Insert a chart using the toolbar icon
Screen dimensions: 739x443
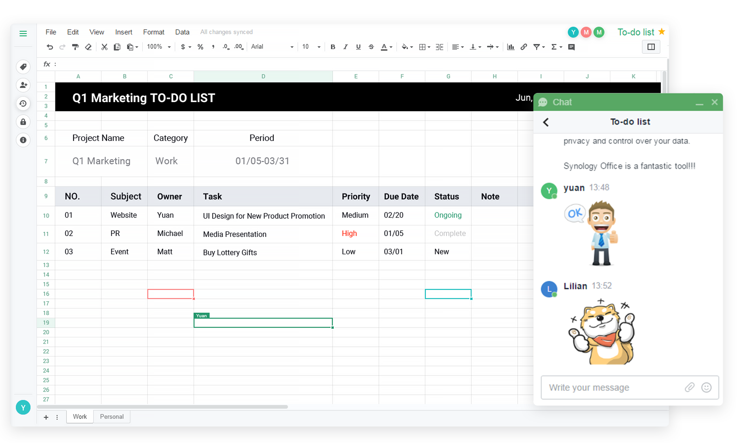tap(511, 47)
